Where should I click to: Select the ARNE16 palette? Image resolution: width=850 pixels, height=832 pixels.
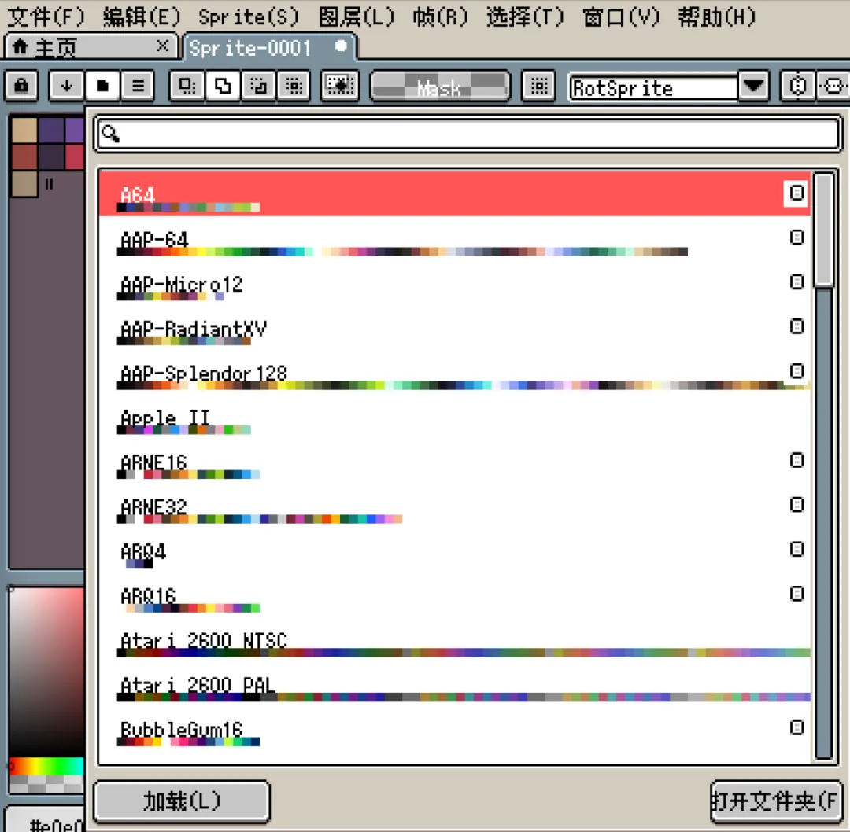coord(454,462)
